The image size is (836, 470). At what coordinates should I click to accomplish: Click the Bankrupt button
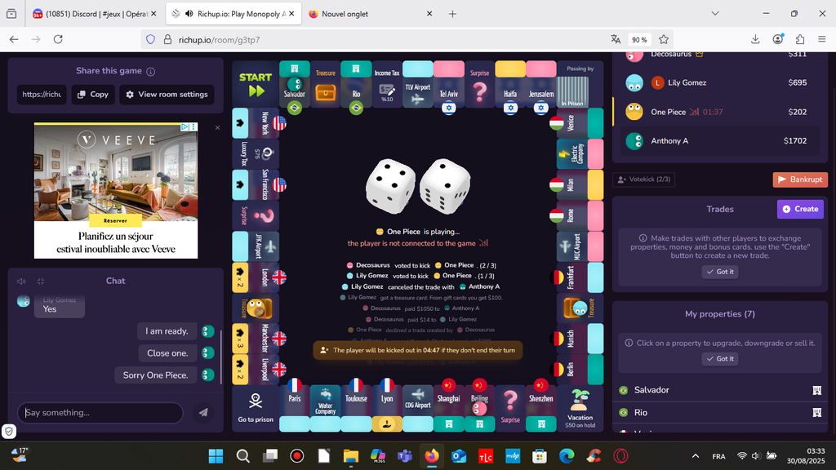coord(800,180)
